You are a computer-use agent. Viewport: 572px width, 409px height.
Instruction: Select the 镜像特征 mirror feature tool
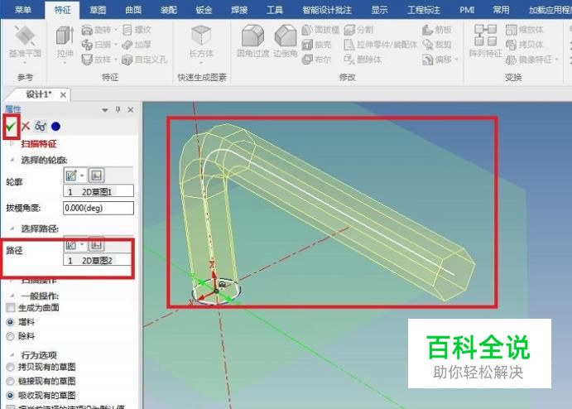(529, 59)
